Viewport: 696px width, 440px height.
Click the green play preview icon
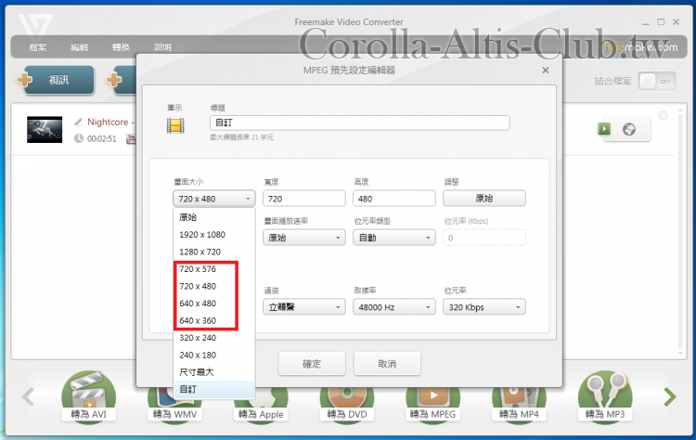point(604,129)
